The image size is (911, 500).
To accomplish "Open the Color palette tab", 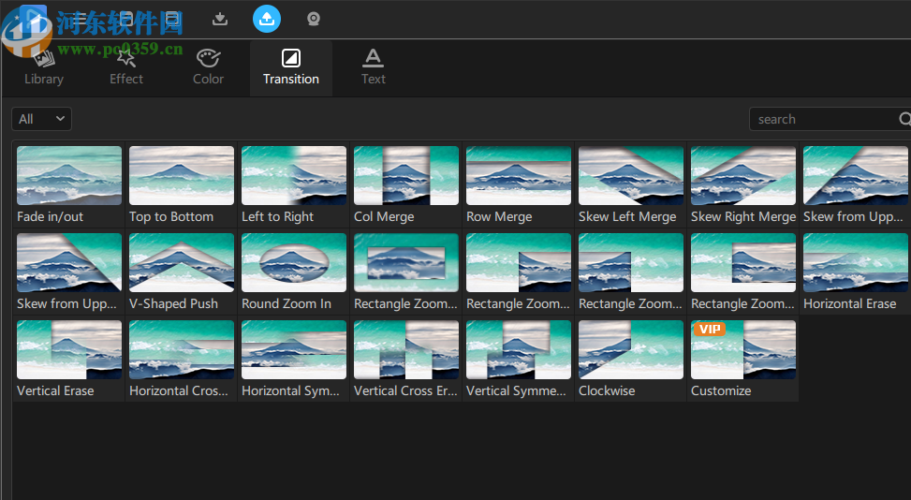I will click(x=208, y=67).
